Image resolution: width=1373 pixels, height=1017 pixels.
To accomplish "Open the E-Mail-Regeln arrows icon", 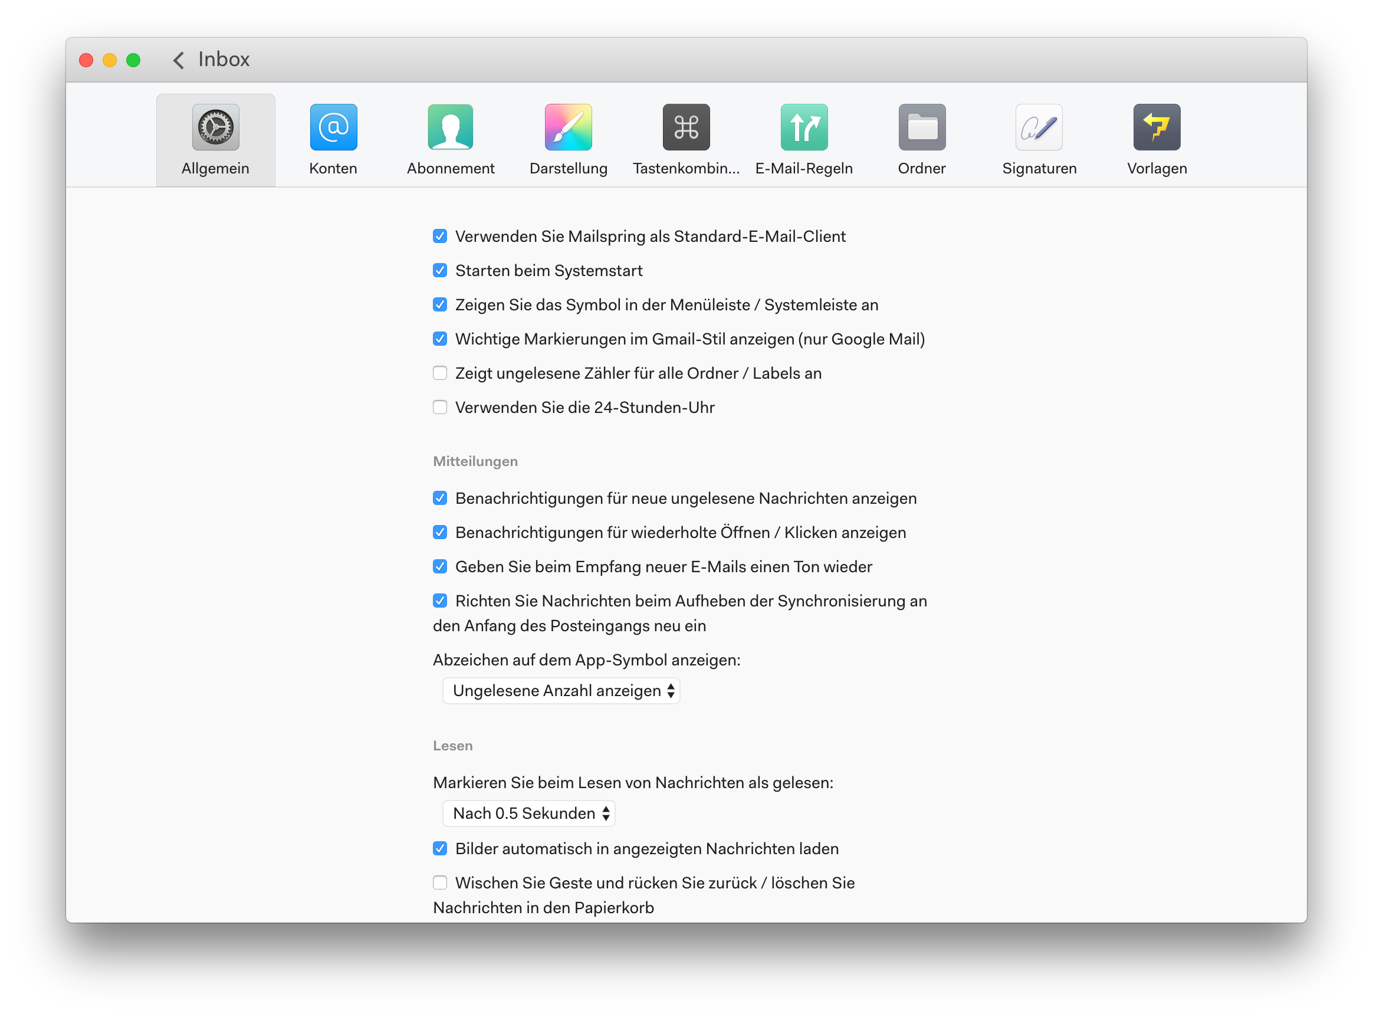I will [x=804, y=127].
